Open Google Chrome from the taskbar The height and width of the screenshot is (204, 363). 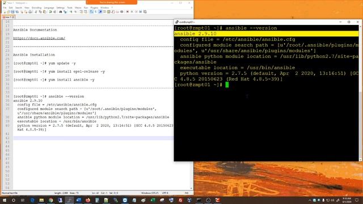coord(50,200)
